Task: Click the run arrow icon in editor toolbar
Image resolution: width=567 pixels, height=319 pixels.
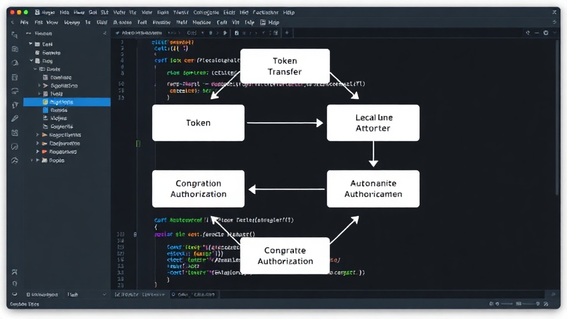Action: [225, 33]
